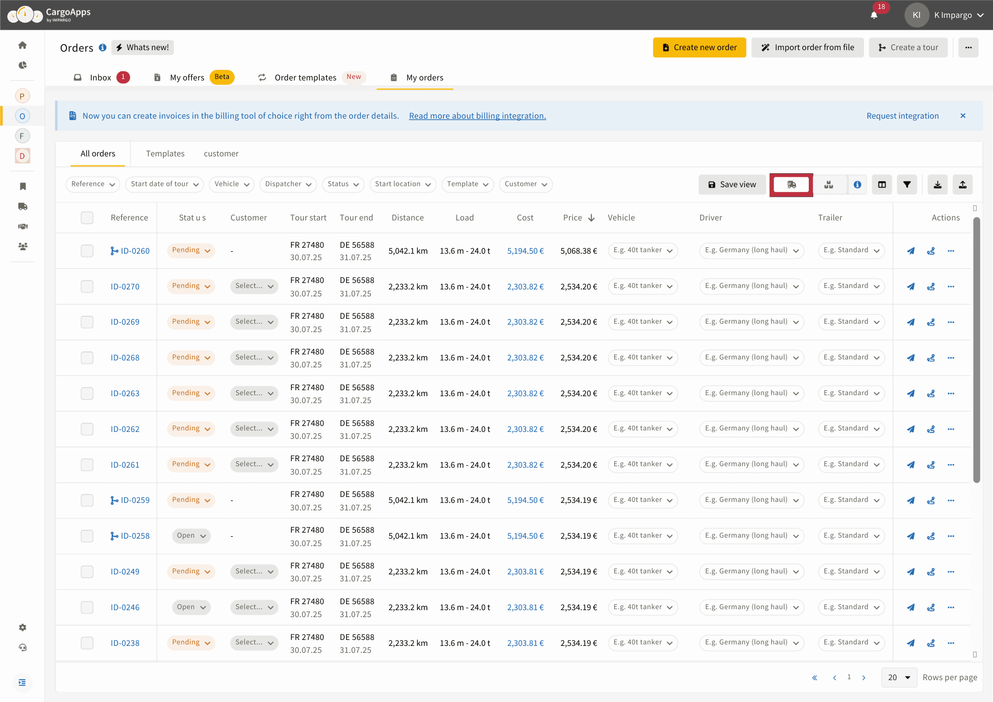The height and width of the screenshot is (702, 993).
Task: Switch to the Inbox tab
Action: tap(101, 77)
